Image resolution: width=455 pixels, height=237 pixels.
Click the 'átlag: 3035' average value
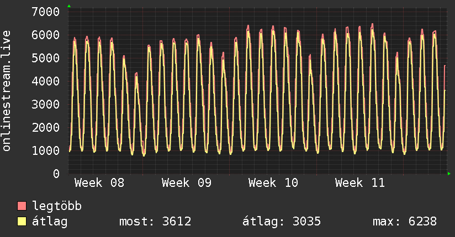click(x=282, y=222)
